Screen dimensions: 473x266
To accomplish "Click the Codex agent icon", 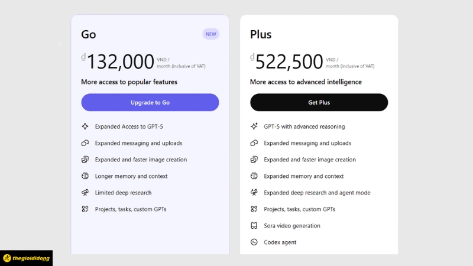I will [254, 242].
